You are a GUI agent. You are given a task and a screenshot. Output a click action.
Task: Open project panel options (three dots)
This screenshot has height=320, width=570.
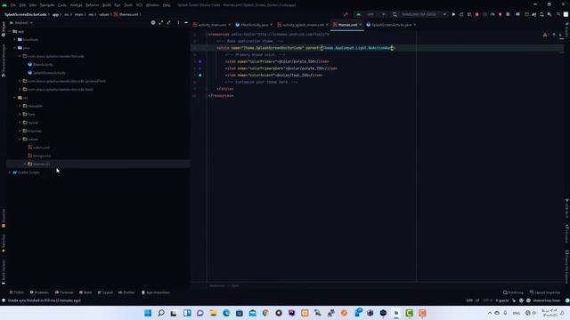[178, 23]
